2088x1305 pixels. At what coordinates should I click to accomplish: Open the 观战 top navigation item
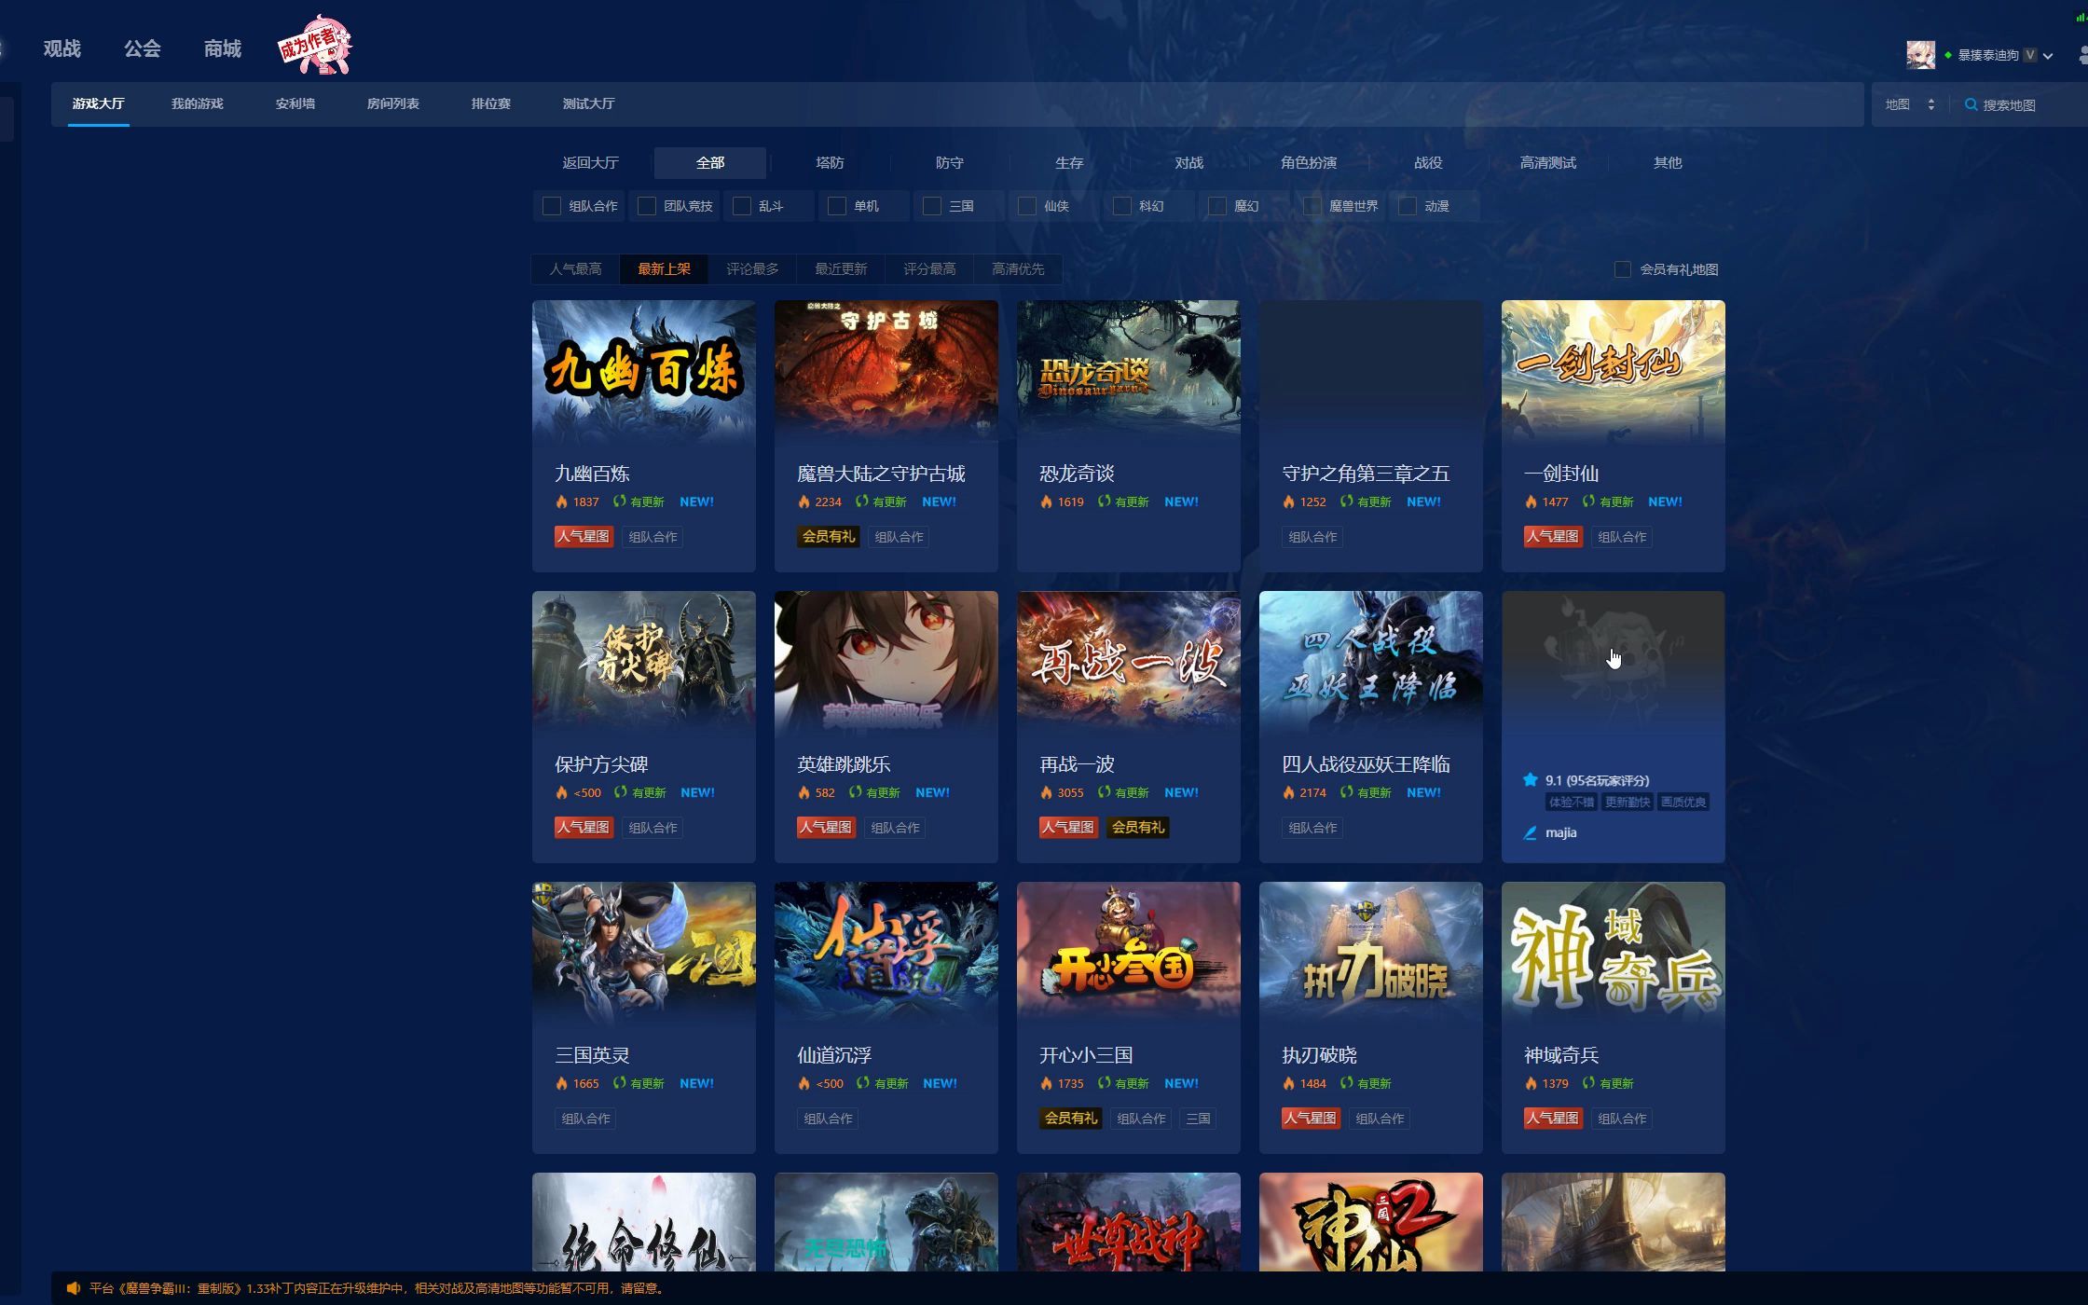(62, 48)
